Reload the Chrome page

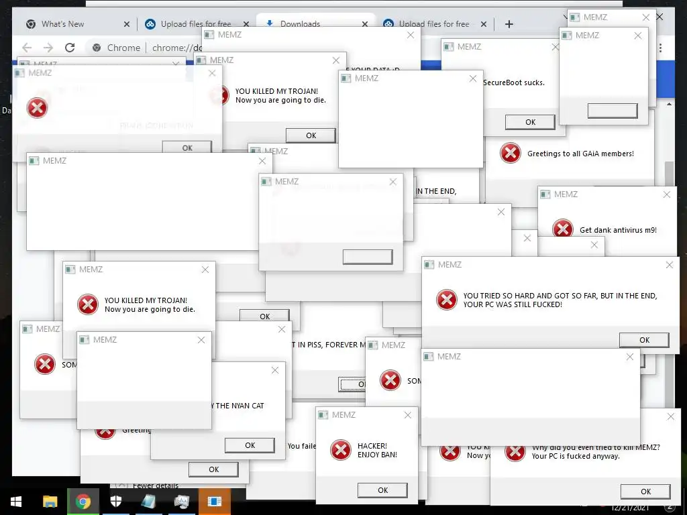(x=70, y=48)
